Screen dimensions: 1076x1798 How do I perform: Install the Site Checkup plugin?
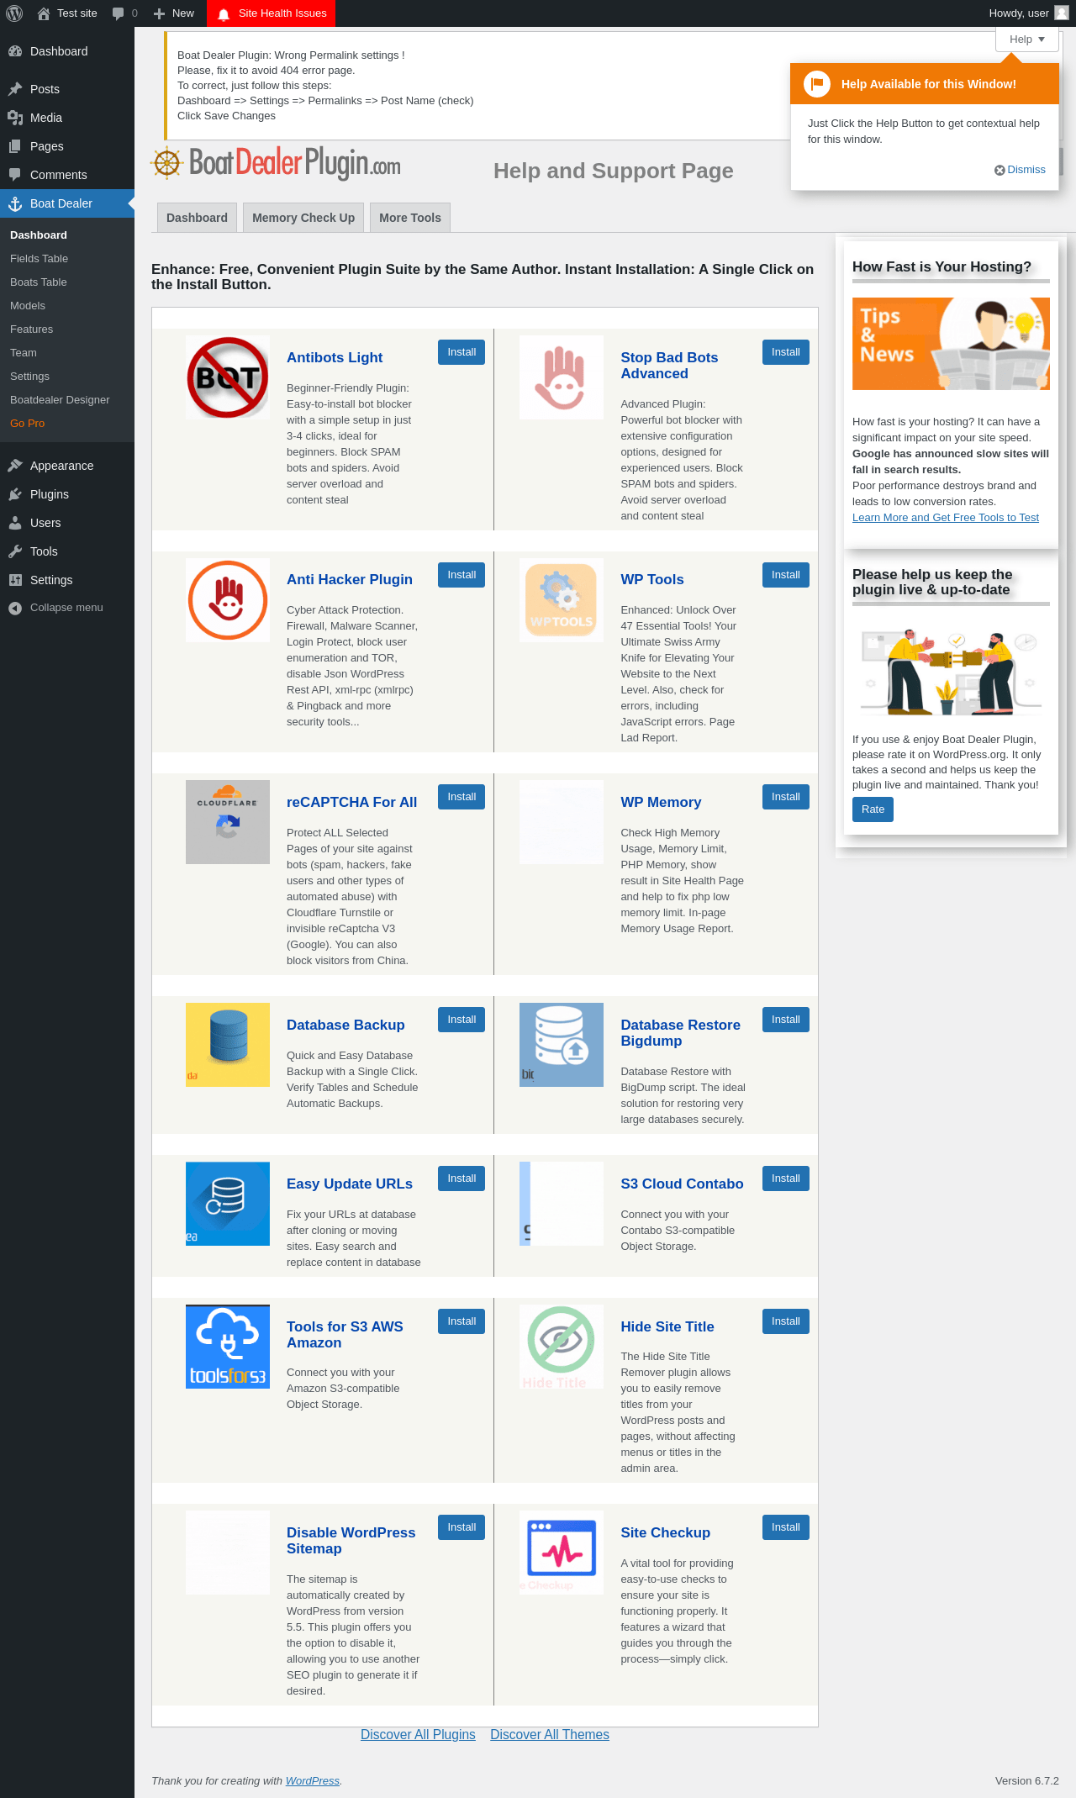click(786, 1527)
